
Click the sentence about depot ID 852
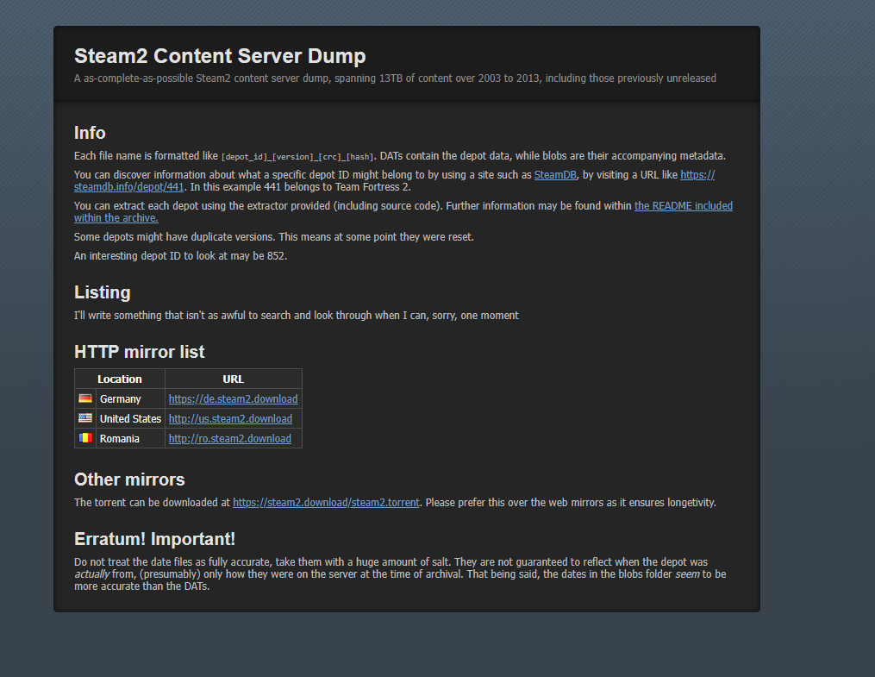click(x=180, y=255)
